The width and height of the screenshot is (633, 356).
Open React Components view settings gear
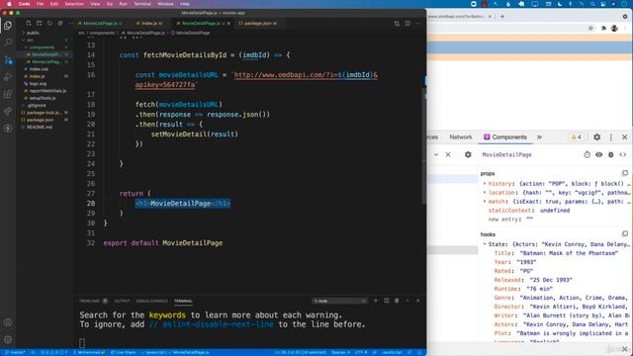point(468,154)
